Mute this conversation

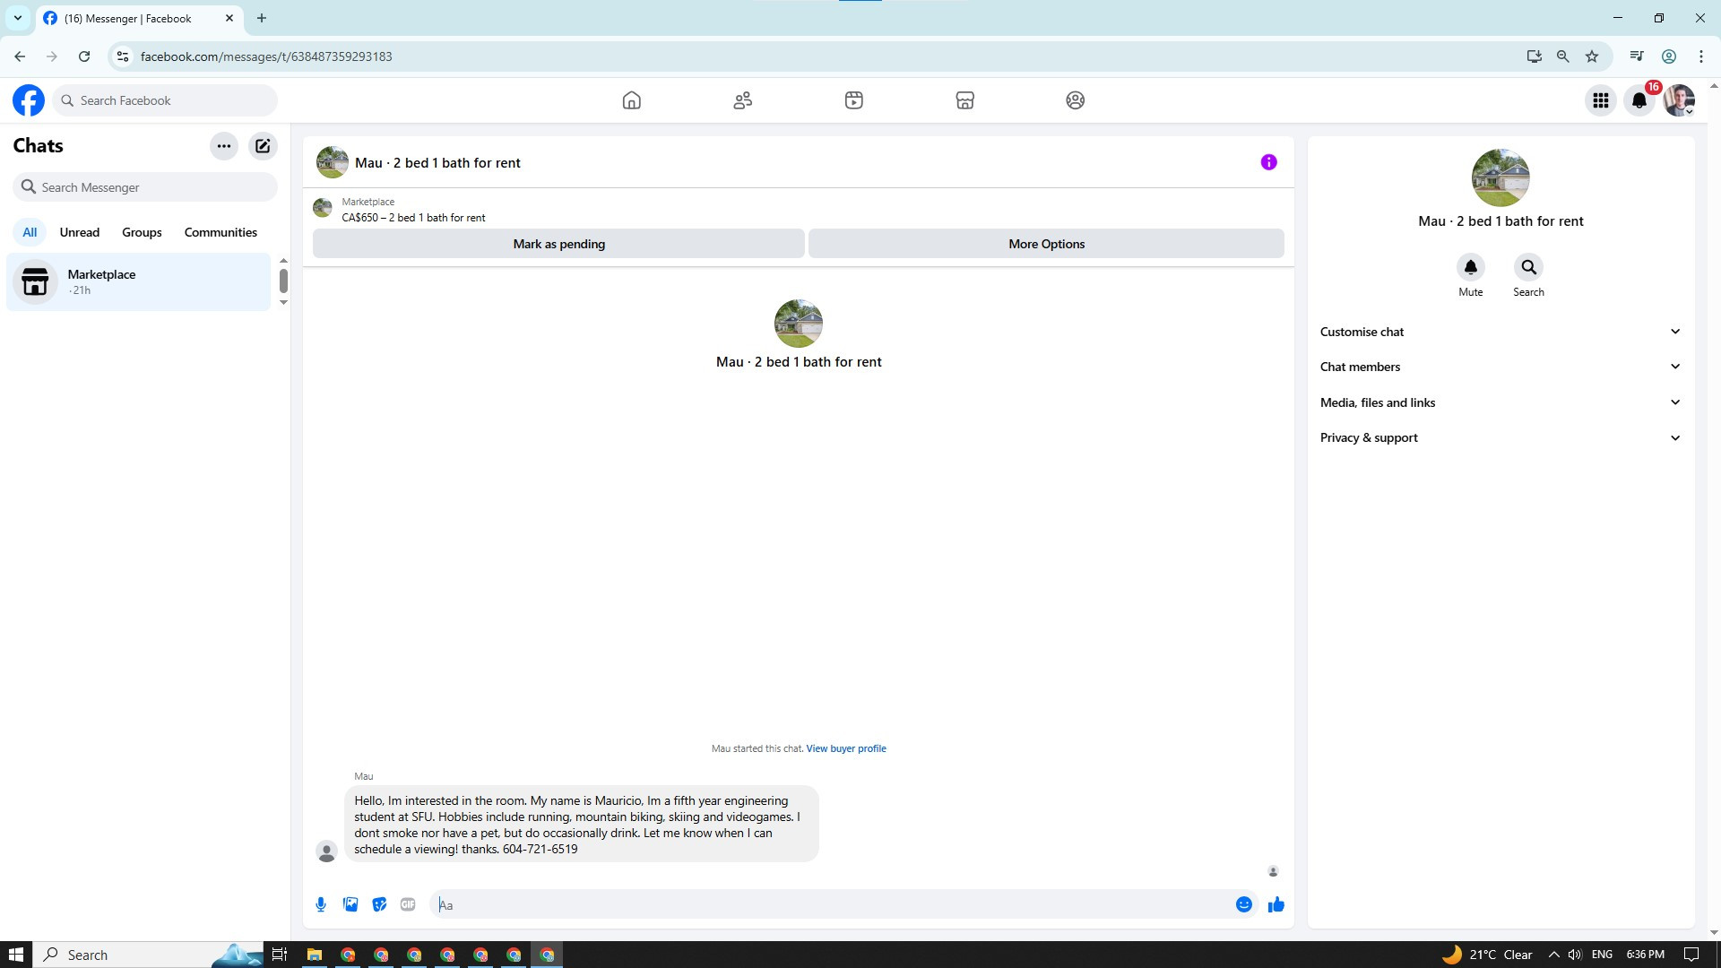[1470, 268]
